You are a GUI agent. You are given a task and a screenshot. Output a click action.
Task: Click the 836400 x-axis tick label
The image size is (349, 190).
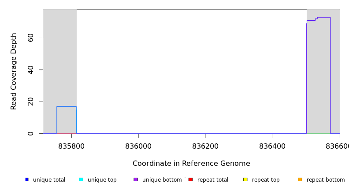272,146
